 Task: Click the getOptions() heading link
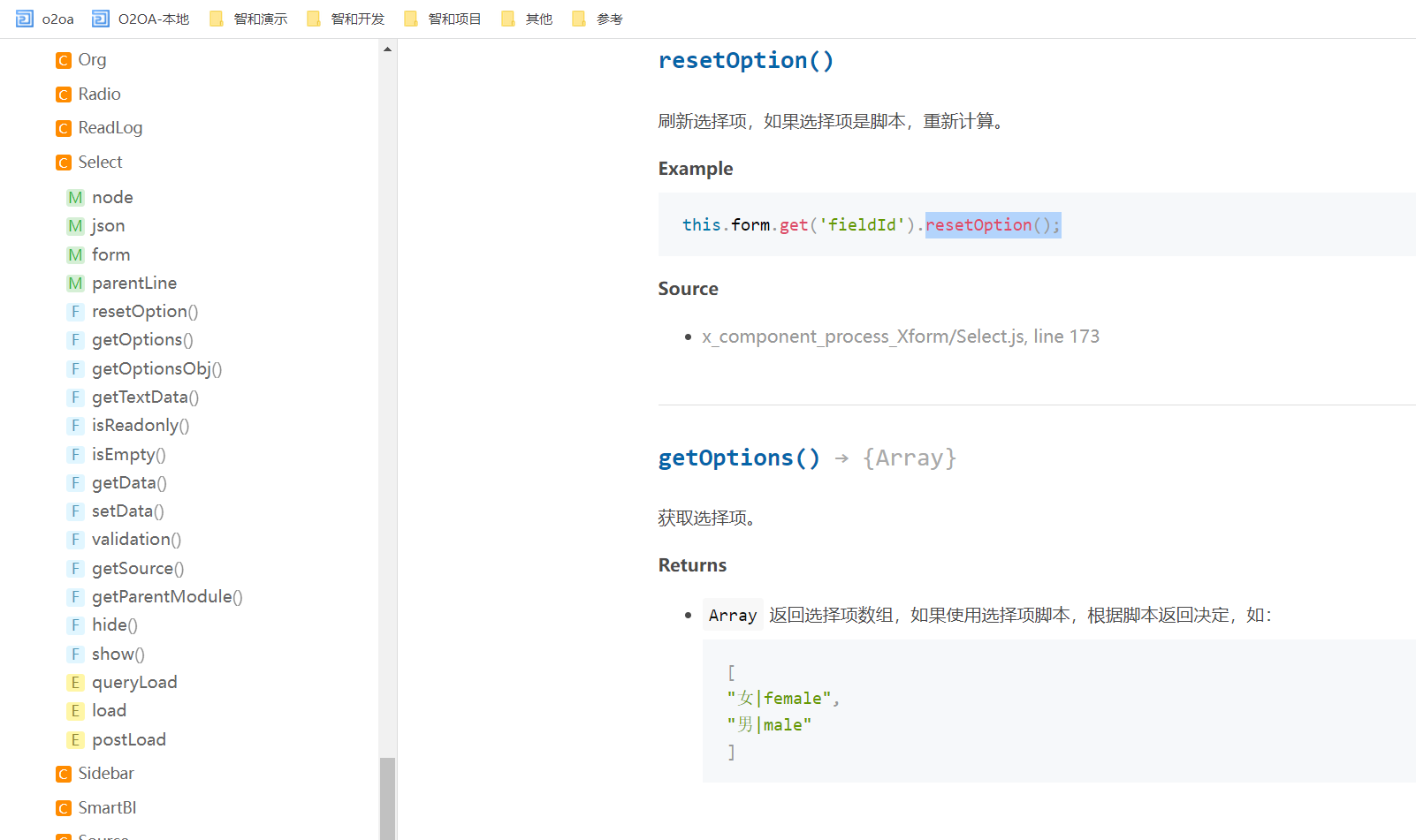[739, 458]
